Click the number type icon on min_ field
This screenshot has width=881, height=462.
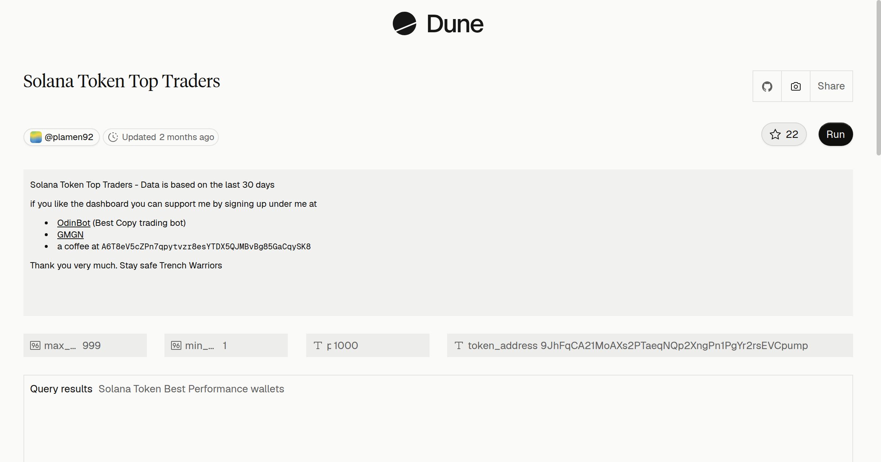tap(176, 345)
